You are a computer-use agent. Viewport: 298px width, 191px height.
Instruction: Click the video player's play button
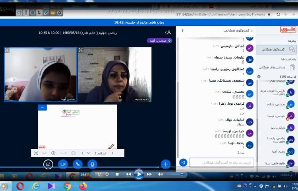[138, 174]
